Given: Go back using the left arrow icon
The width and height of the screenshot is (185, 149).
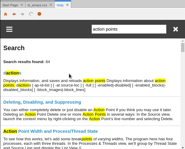Looking at the screenshot, I should [14, 14].
